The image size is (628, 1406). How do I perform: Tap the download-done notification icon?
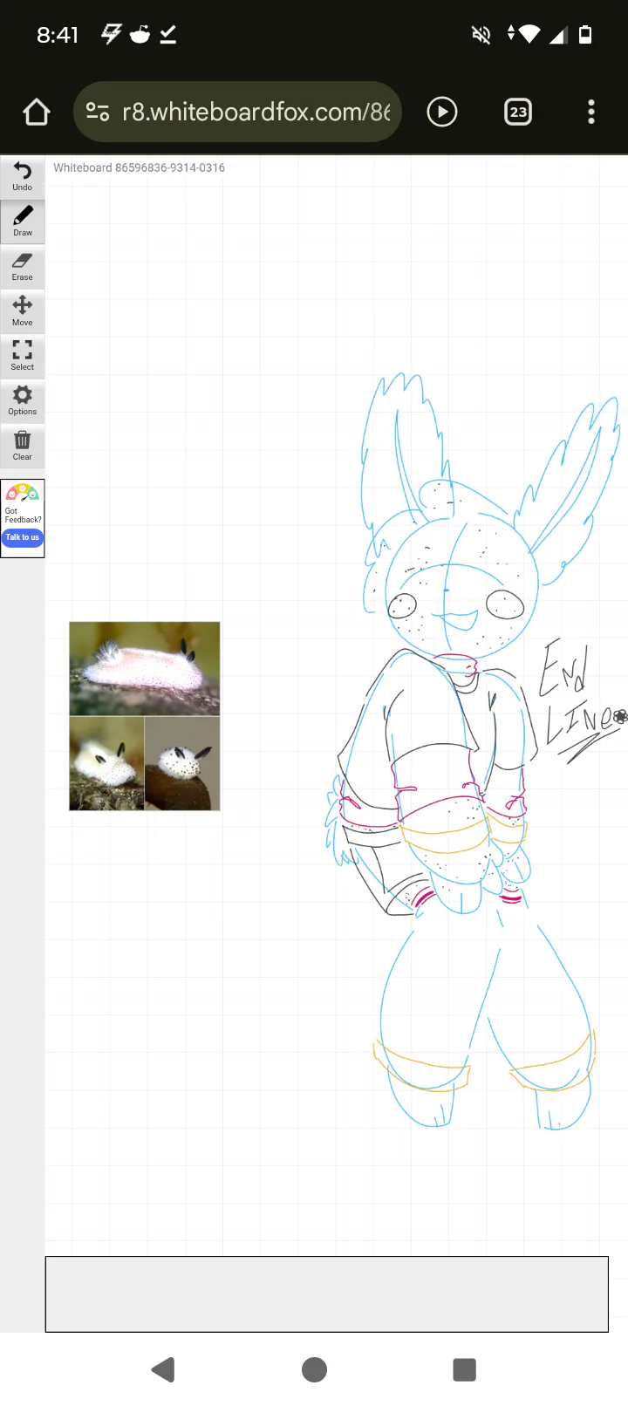click(168, 35)
